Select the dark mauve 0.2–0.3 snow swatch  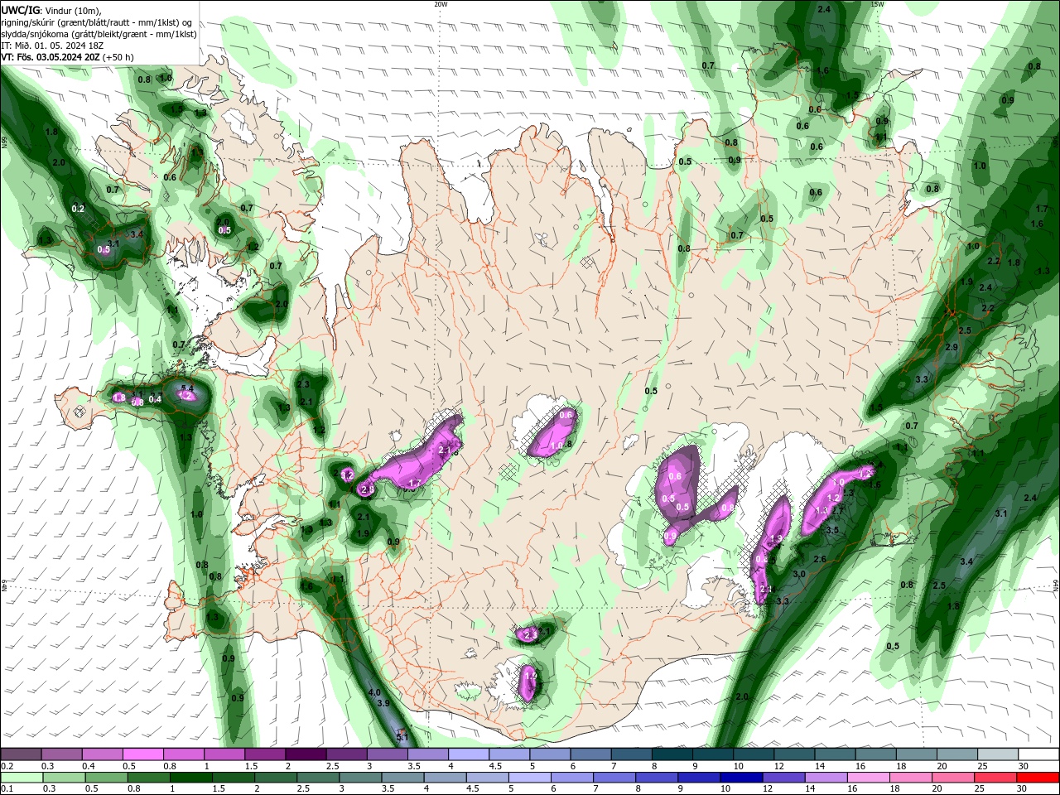21,754
